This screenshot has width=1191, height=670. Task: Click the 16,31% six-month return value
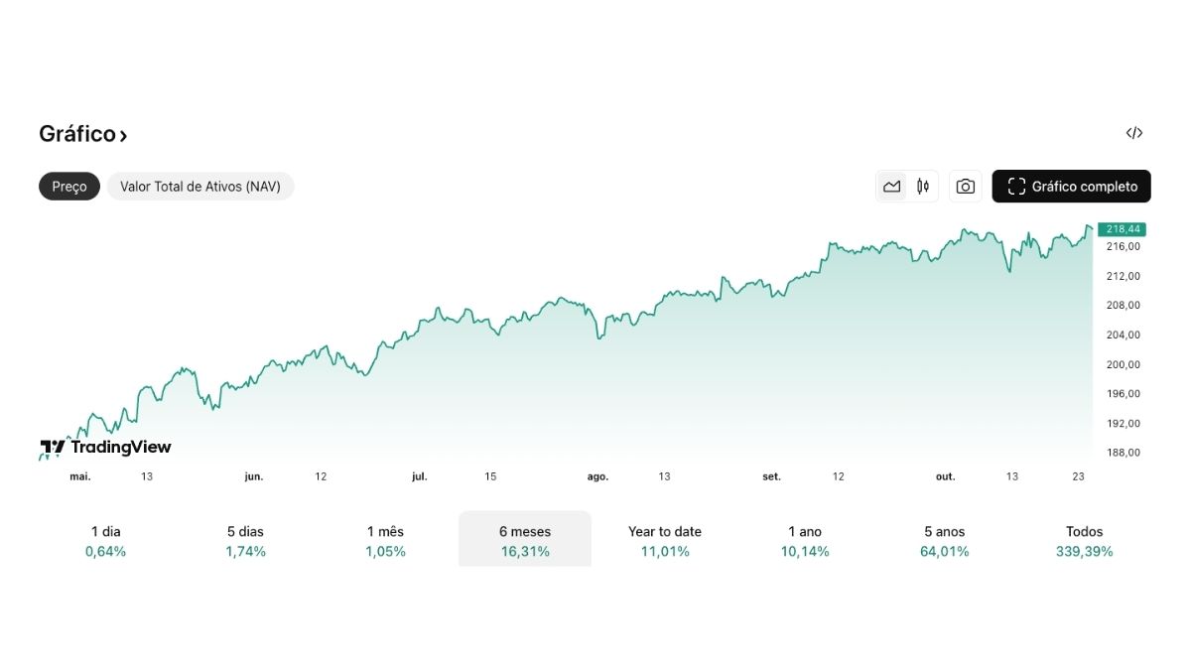coord(524,551)
